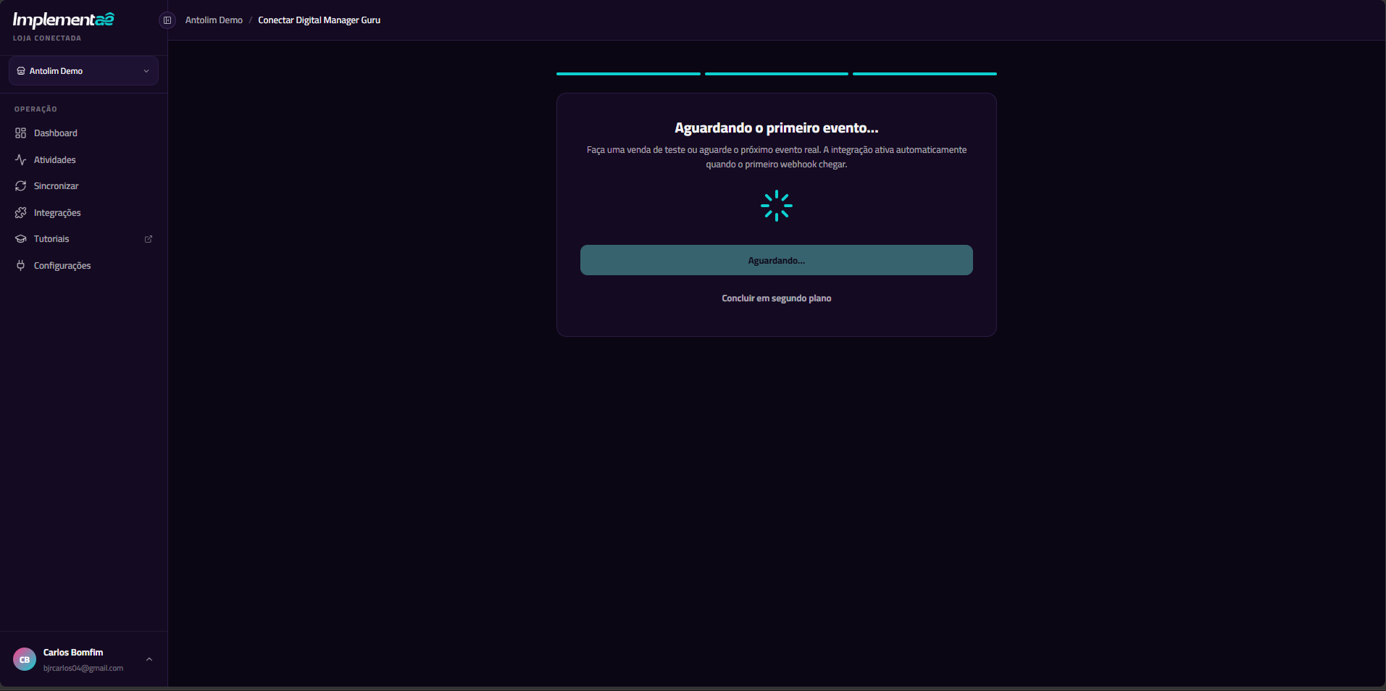Click the Dashboard grid icon
The width and height of the screenshot is (1386, 691).
point(21,133)
